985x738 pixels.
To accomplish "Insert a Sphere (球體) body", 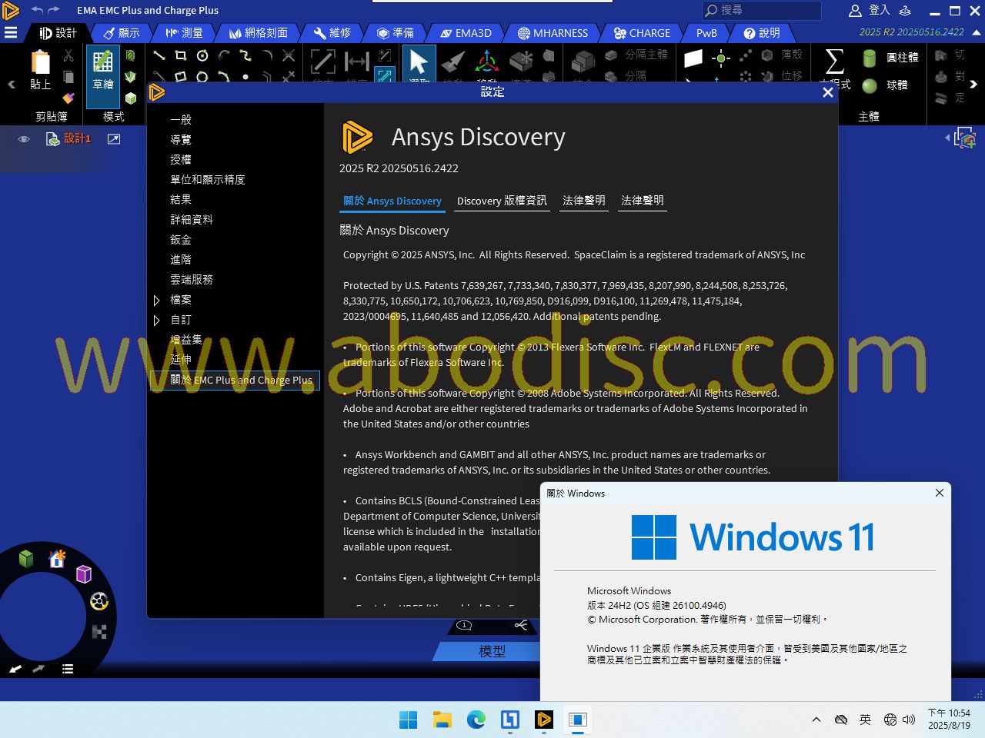I will pos(886,85).
